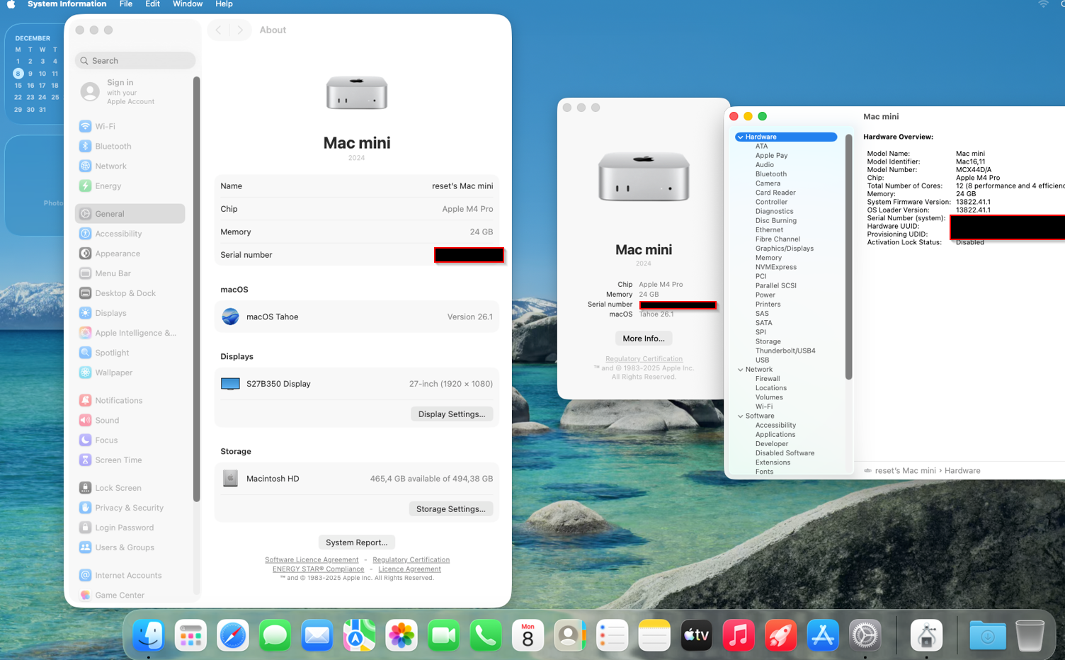Open the File menu in menu bar
Image resolution: width=1065 pixels, height=660 pixels.
pos(125,4)
